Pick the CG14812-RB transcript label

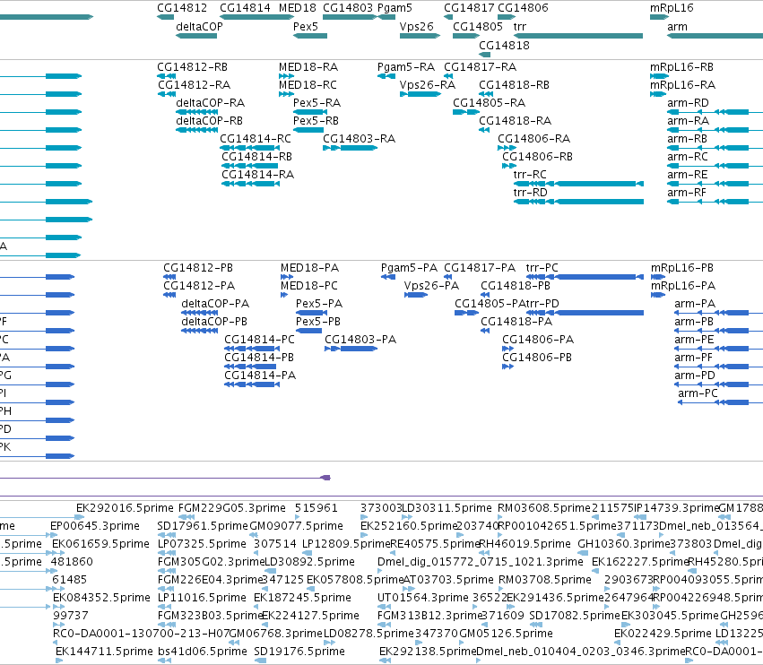coord(192,66)
